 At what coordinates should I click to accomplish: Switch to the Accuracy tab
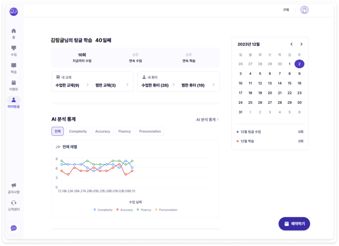(x=103, y=131)
